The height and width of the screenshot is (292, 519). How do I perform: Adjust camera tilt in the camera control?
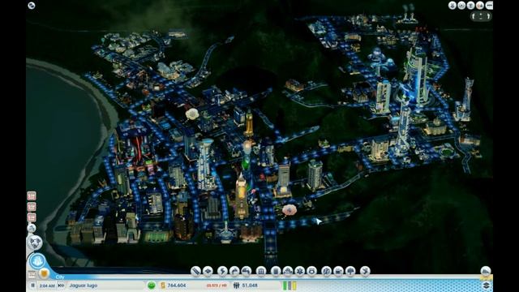481,16
